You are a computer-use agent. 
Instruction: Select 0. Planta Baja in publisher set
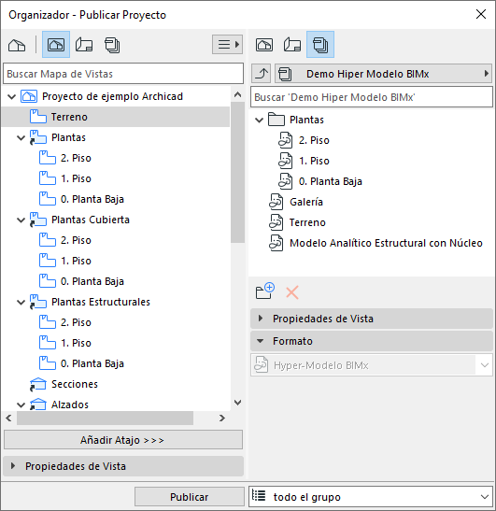point(331,181)
